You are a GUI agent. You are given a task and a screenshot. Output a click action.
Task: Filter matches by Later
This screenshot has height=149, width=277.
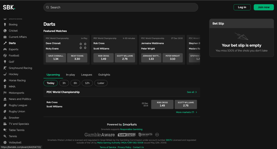(101, 83)
